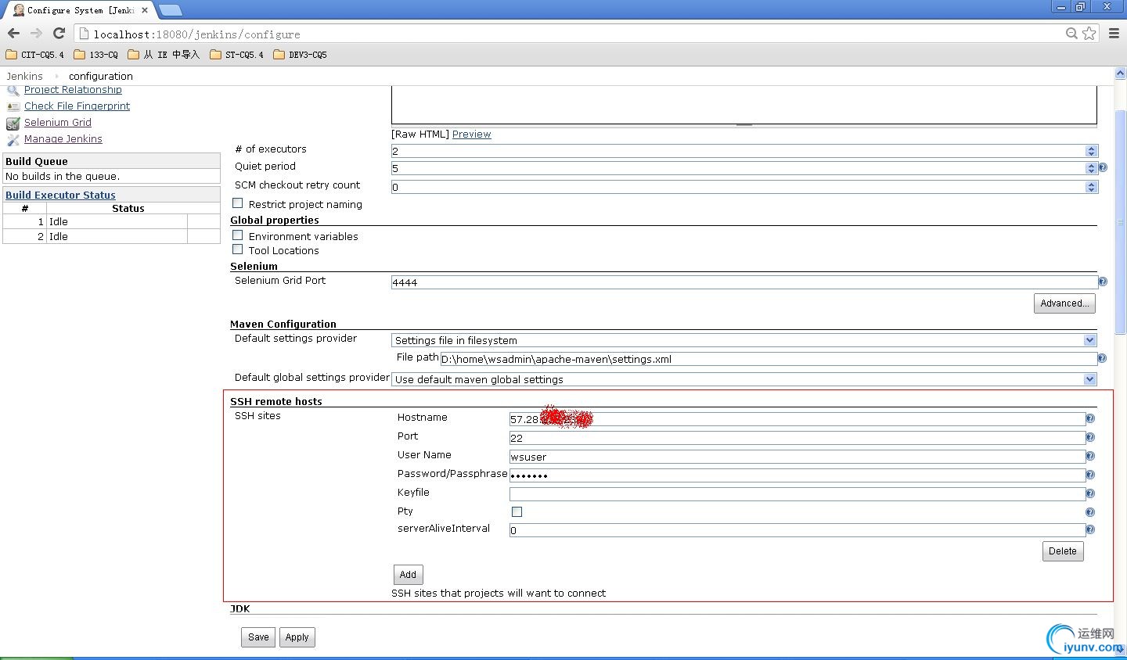
Task: Show help for SSH Hostname
Action: click(1090, 419)
